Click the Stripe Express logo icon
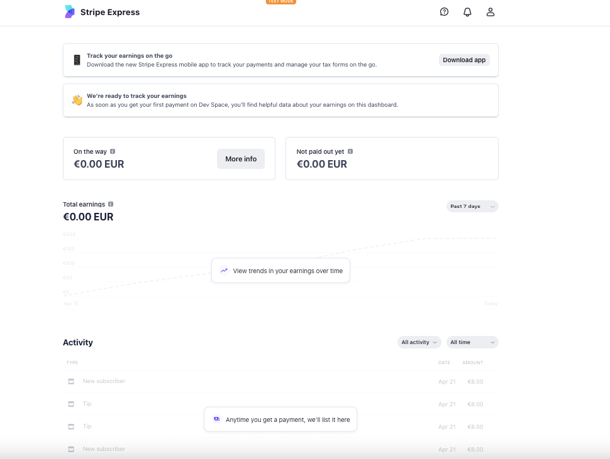Screen dimensions: 610x459 tap(70, 12)
